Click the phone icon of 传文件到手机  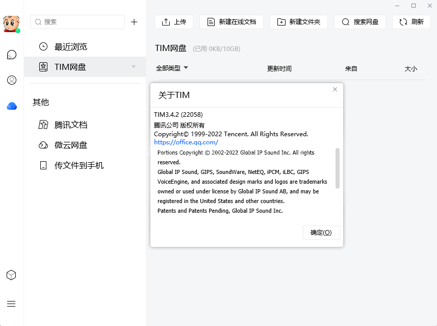coord(43,165)
